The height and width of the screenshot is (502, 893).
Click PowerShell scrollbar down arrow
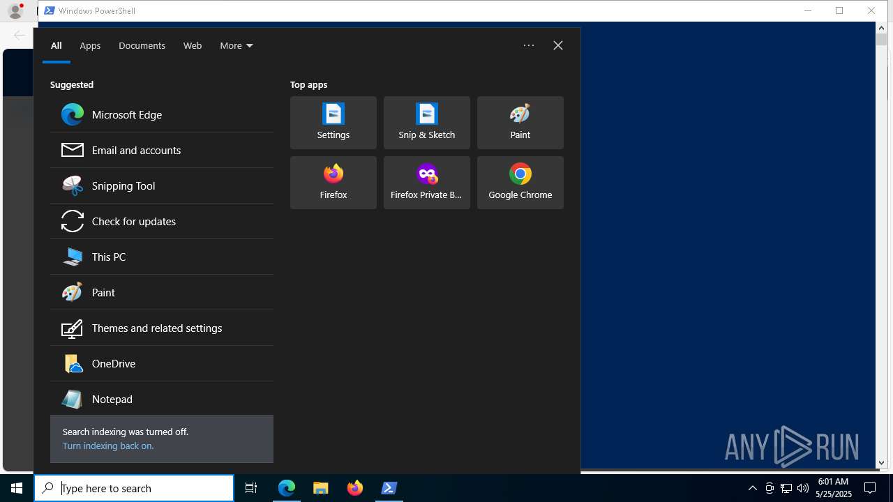click(x=881, y=462)
